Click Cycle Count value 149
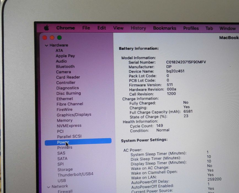The height and width of the screenshot is (193, 239). click(160, 126)
